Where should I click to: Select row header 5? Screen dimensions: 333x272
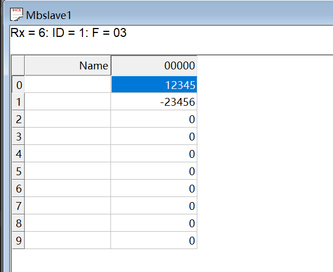18,171
